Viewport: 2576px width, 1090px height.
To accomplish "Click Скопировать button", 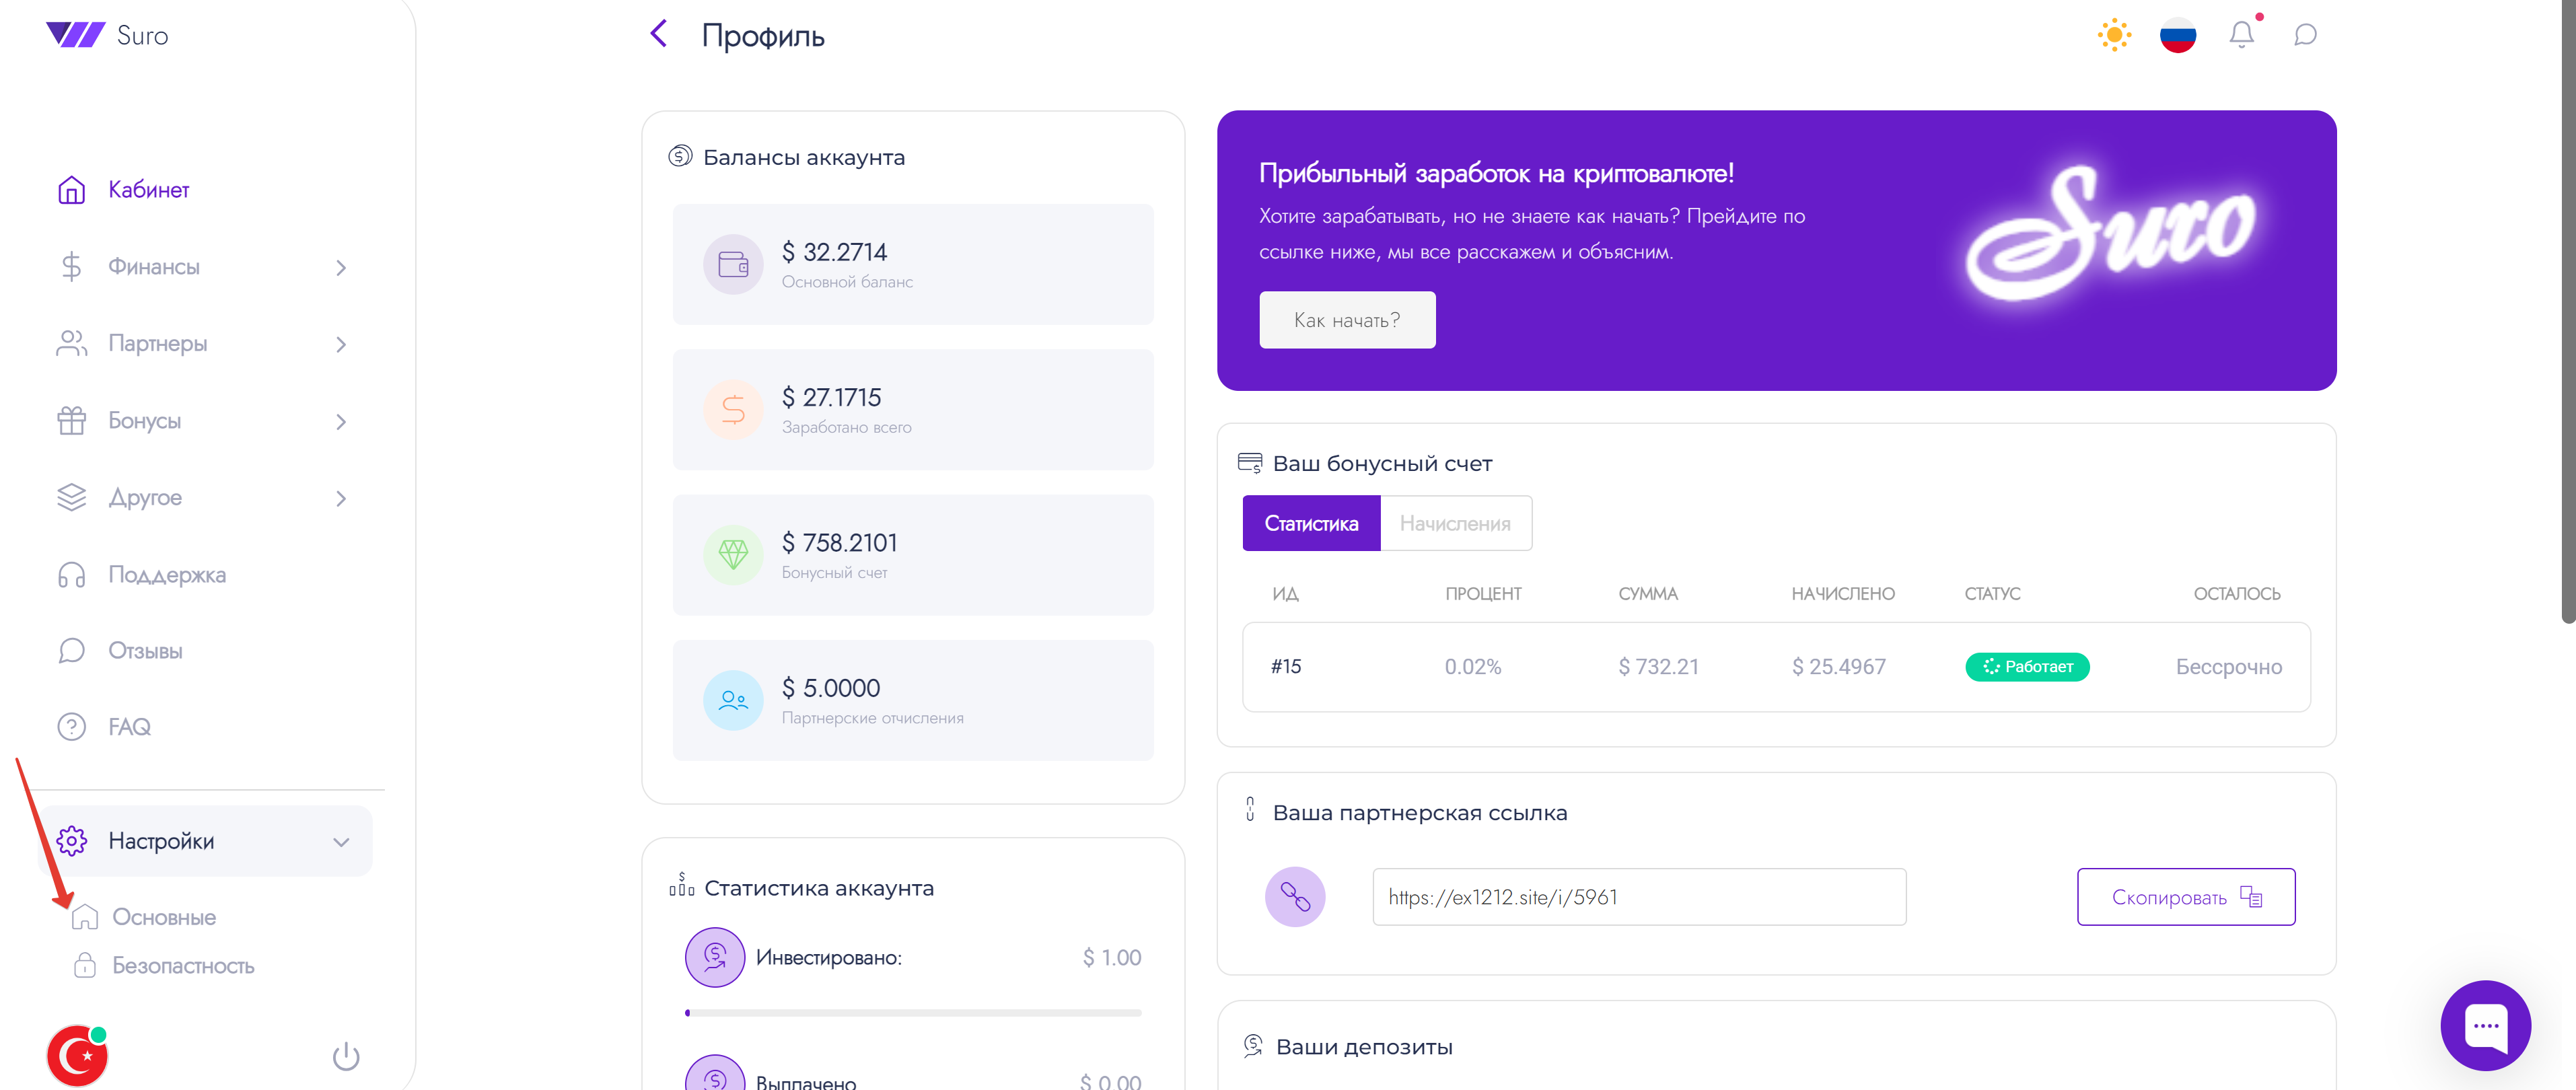I will [2186, 897].
